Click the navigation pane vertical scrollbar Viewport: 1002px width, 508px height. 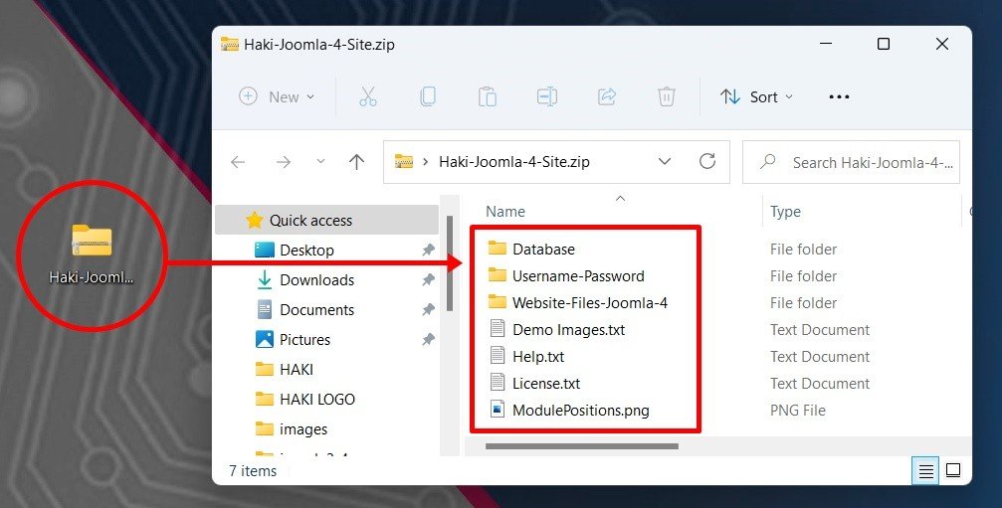450,263
